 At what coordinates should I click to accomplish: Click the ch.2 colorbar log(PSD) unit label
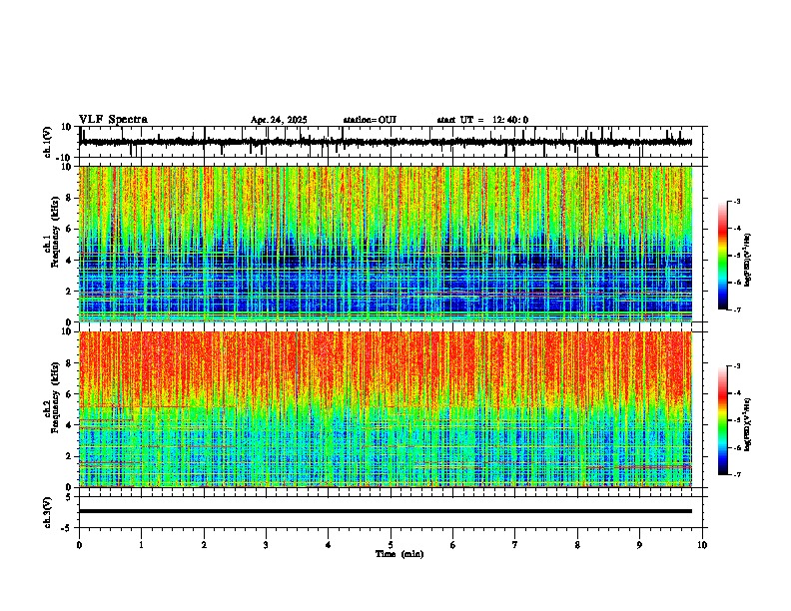[748, 424]
